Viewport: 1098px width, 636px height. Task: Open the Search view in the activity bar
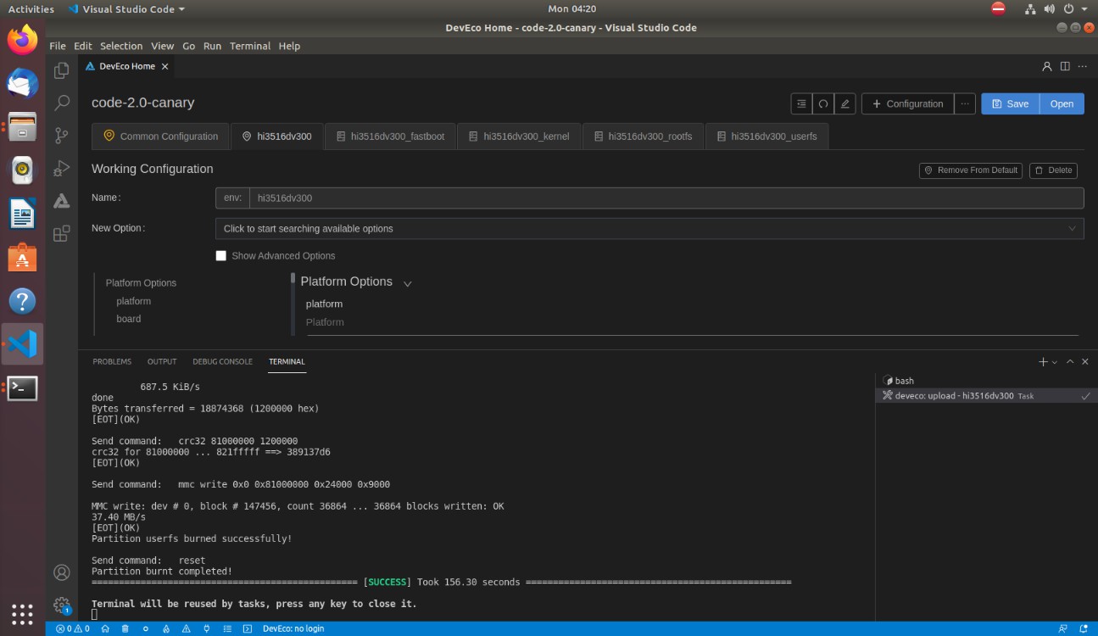61,103
